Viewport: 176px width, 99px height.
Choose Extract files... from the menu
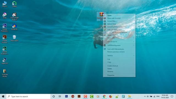coord(119,21)
